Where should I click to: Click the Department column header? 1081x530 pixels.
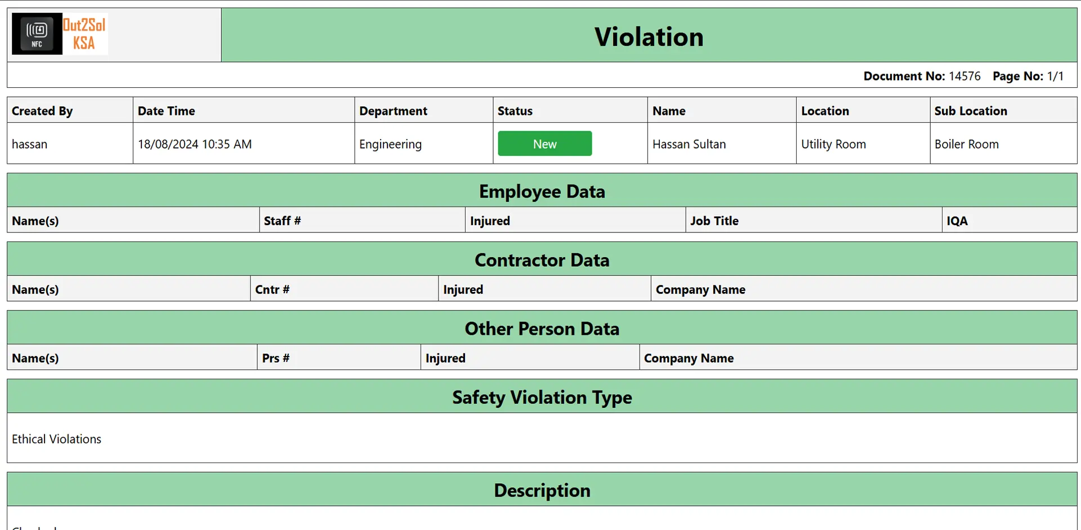[393, 111]
